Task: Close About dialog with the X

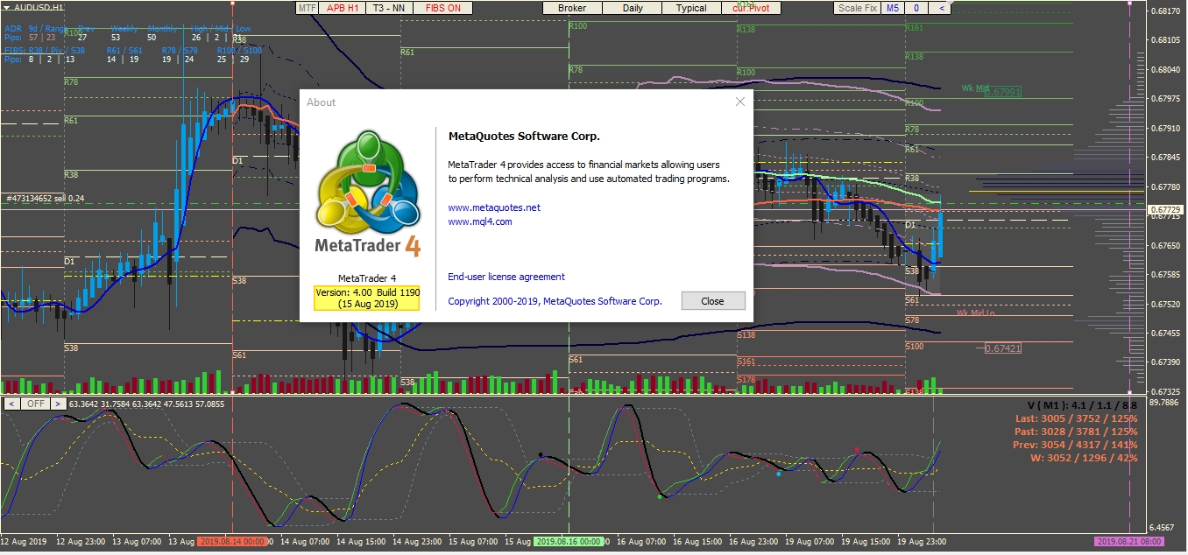Action: click(740, 102)
